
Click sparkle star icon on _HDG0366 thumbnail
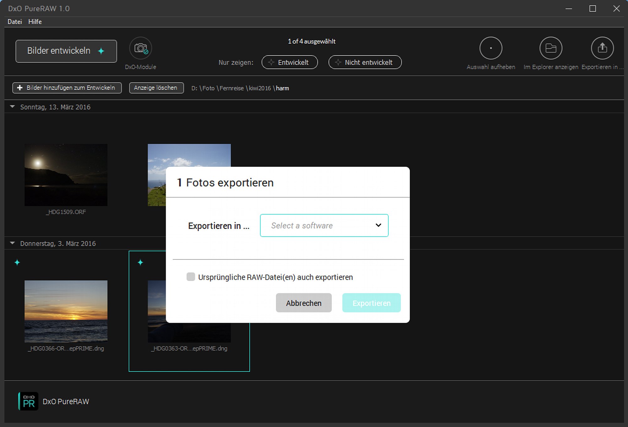point(17,262)
